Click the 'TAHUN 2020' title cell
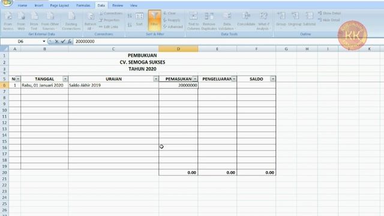The image size is (384, 216). click(x=142, y=69)
